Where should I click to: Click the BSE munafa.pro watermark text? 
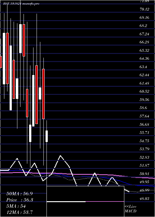click(x=21, y=4)
